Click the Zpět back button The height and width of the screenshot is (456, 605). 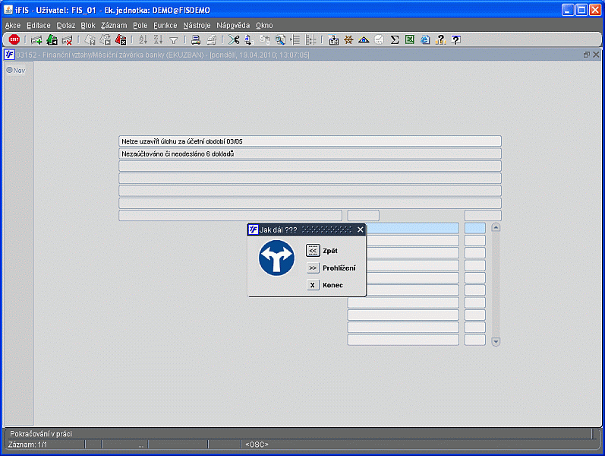[x=313, y=250]
